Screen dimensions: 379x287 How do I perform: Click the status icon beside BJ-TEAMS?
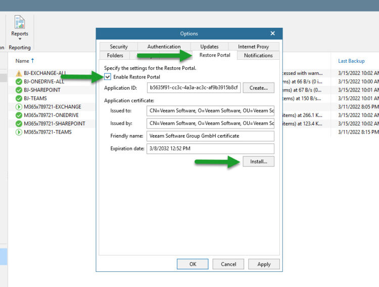pos(19,98)
